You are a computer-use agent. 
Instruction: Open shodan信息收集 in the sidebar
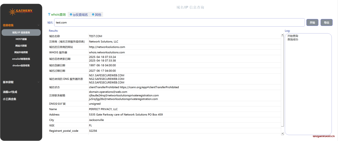tap(21, 65)
